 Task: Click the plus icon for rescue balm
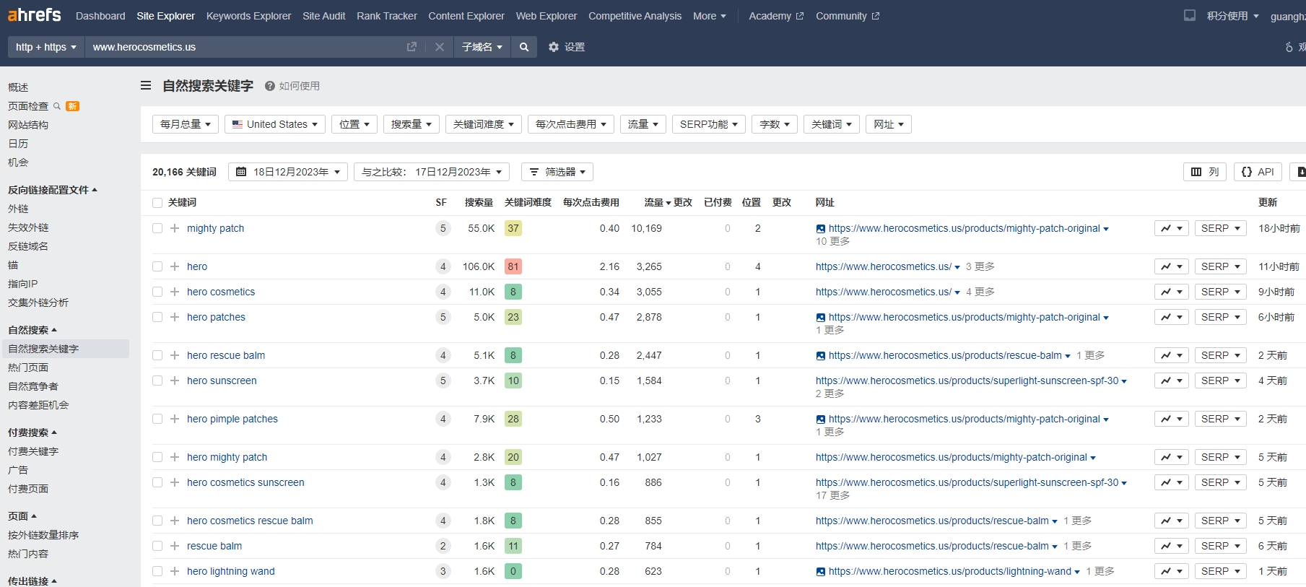coord(175,546)
